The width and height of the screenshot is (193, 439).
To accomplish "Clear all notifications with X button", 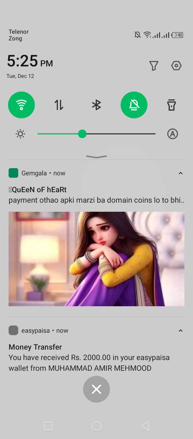I will [x=96, y=389].
